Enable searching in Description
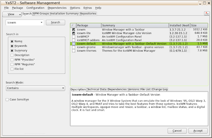Image resolution: width=212 pixels, height=138 pixels. [x=12, y=55]
